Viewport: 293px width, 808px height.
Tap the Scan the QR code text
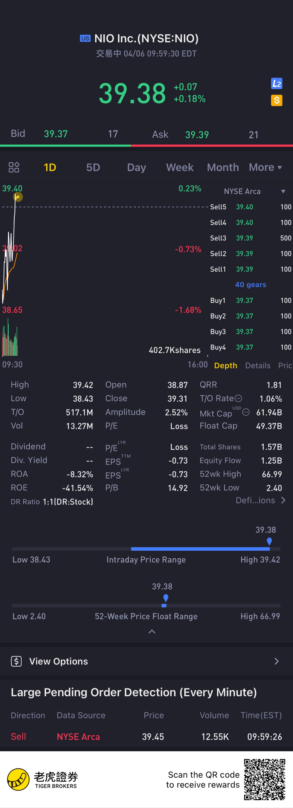pyautogui.click(x=203, y=780)
